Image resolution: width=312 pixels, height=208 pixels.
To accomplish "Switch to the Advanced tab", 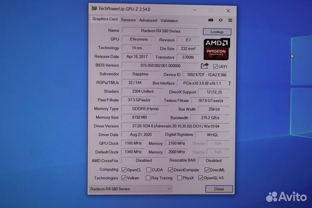I will point(148,20).
